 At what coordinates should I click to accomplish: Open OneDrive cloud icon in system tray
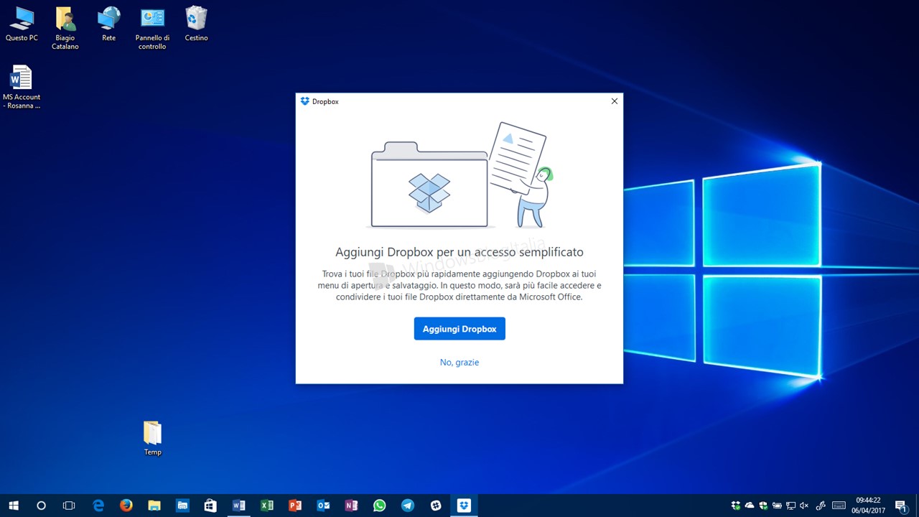750,506
